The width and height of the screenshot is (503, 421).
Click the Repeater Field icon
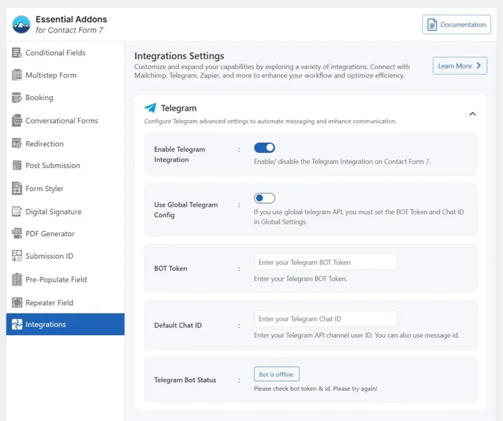point(17,302)
